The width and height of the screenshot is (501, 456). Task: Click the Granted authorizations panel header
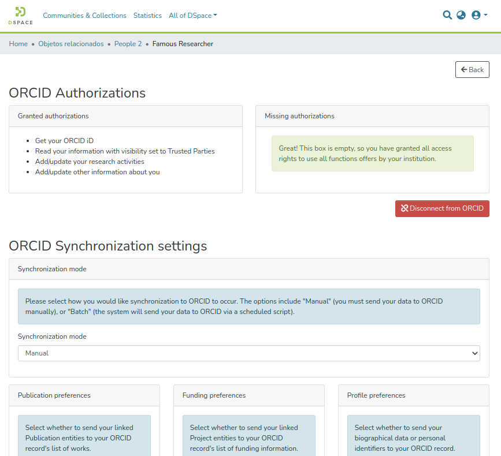click(x=125, y=116)
